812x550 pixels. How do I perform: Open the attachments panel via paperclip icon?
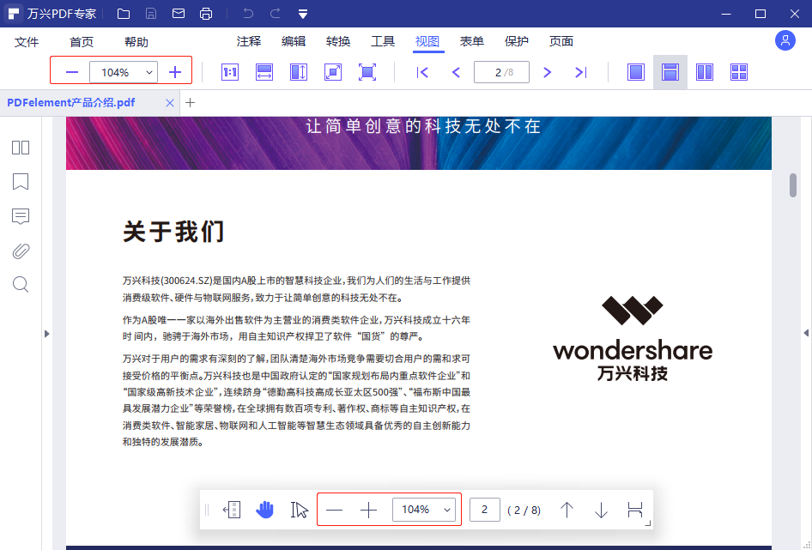point(20,251)
